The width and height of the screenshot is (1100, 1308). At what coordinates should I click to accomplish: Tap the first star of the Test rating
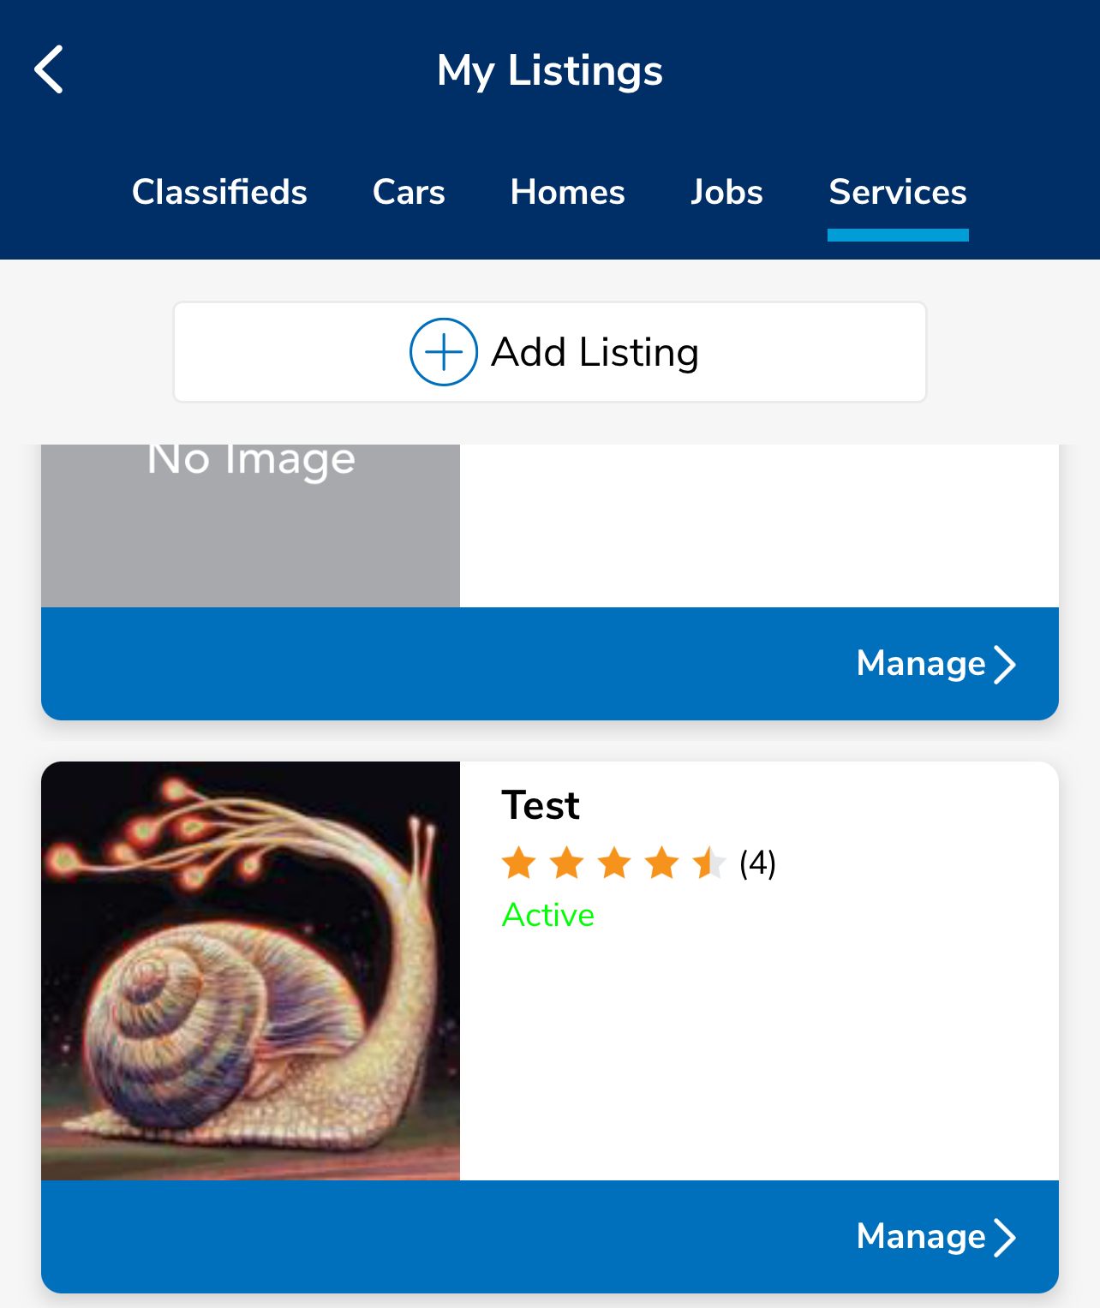point(518,864)
